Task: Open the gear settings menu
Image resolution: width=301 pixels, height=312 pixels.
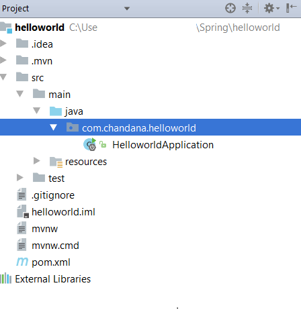Action: click(271, 9)
